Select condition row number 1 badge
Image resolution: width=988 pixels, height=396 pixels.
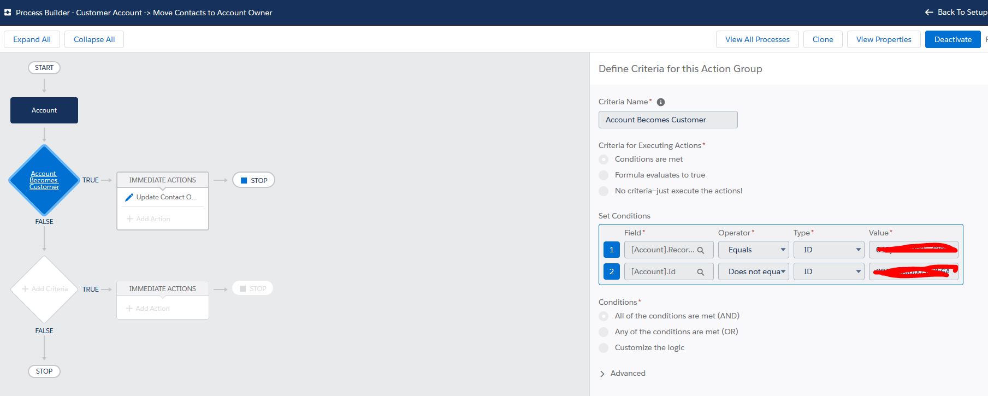(612, 250)
